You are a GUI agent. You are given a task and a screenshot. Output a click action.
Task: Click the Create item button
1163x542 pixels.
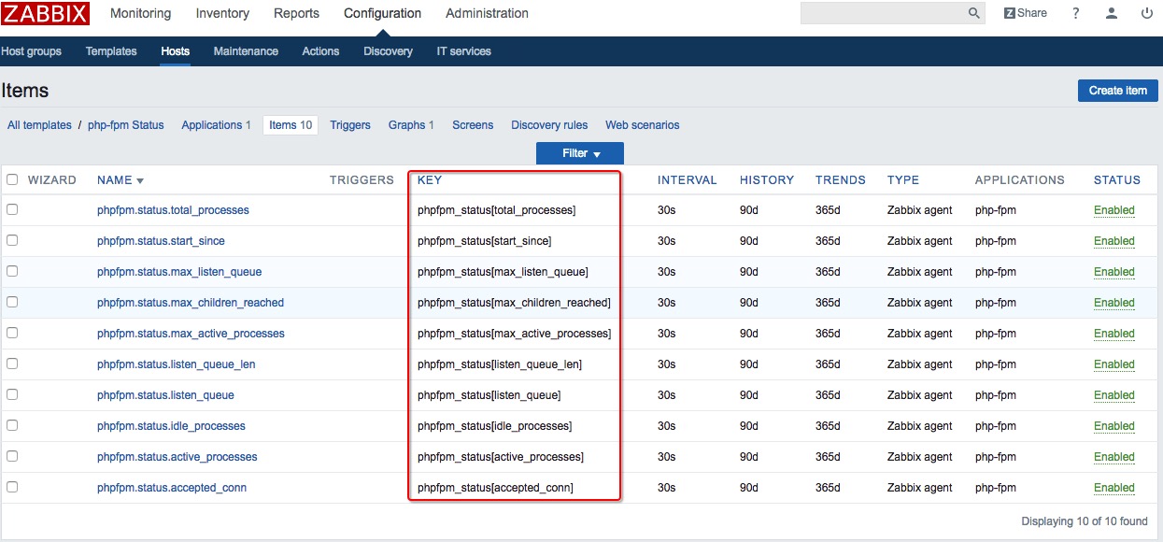coord(1118,91)
